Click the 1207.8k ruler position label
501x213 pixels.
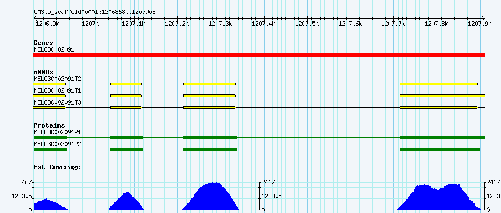(x=437, y=24)
